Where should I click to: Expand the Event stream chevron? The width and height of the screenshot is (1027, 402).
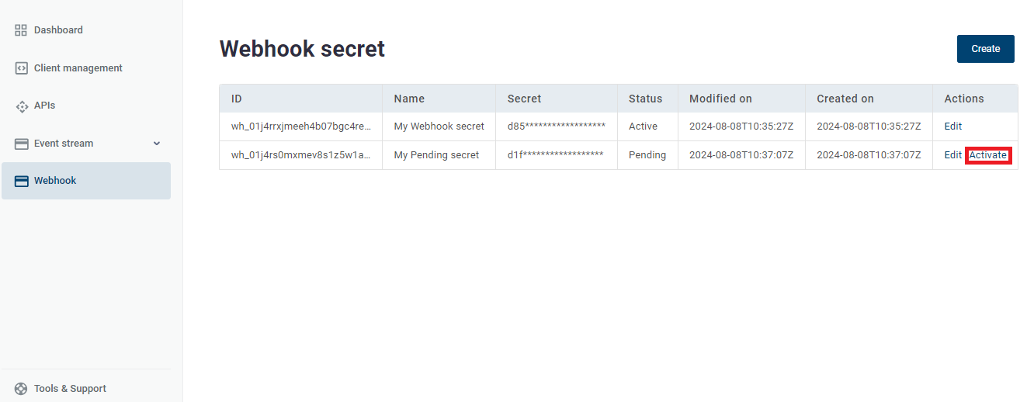[157, 144]
